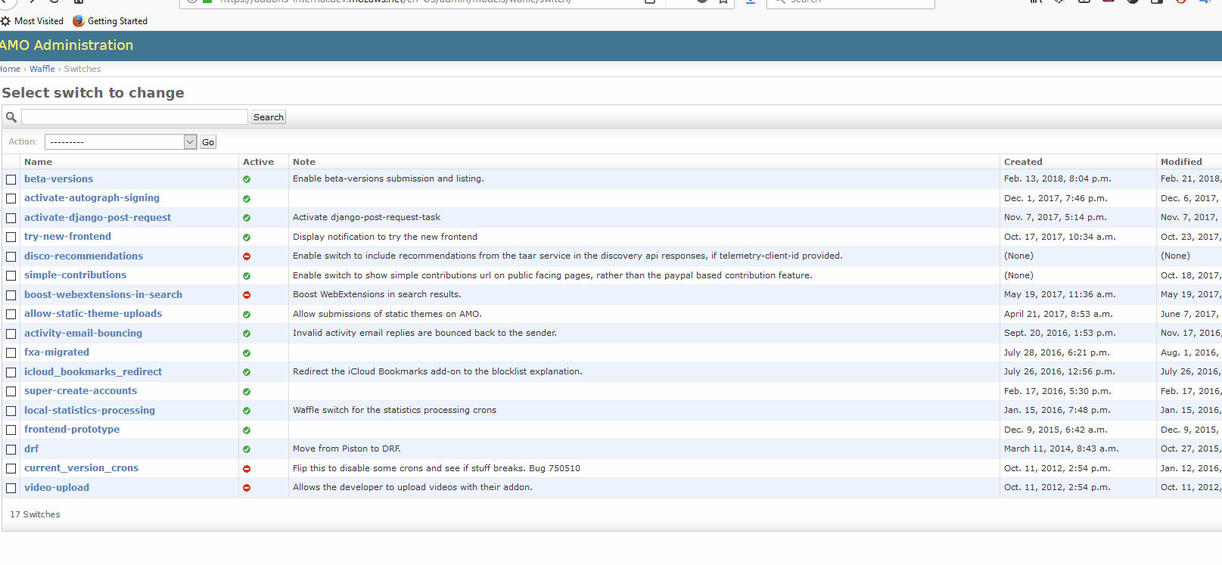Screen dimensions: 1222x565
Task: Sort by the Note column header
Action: tap(304, 162)
